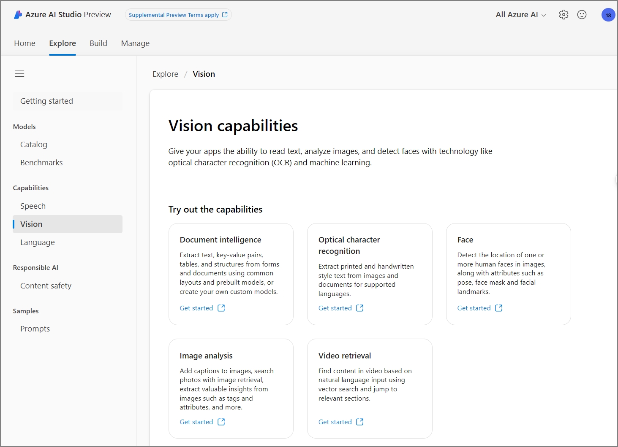
Task: Click external-link icon beside Face Get started
Action: [498, 308]
